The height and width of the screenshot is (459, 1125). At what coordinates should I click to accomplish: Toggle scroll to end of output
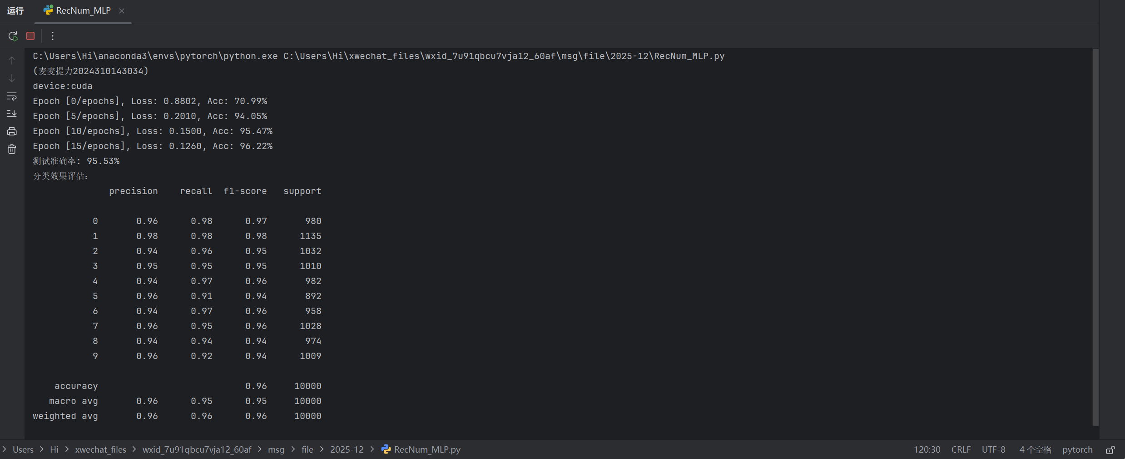point(12,114)
